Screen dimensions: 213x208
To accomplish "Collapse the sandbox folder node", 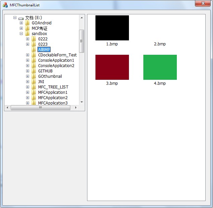I will 21,33.
